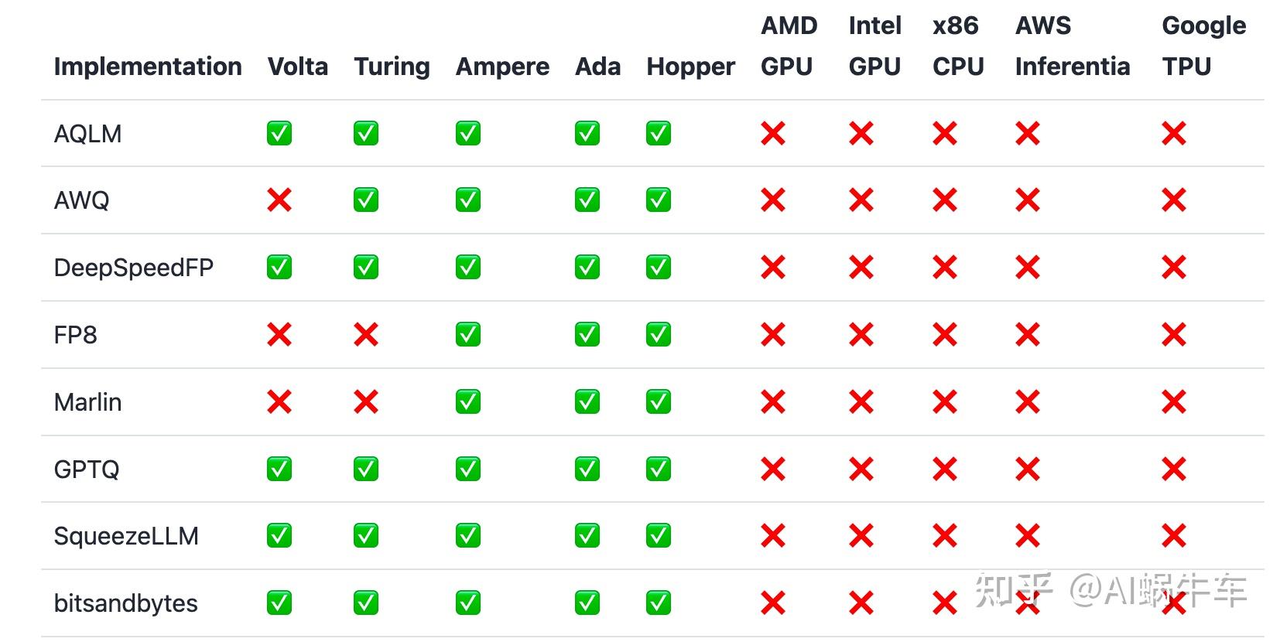Click the AQLM Volta green checkmark
The image size is (1280, 642).
(279, 133)
